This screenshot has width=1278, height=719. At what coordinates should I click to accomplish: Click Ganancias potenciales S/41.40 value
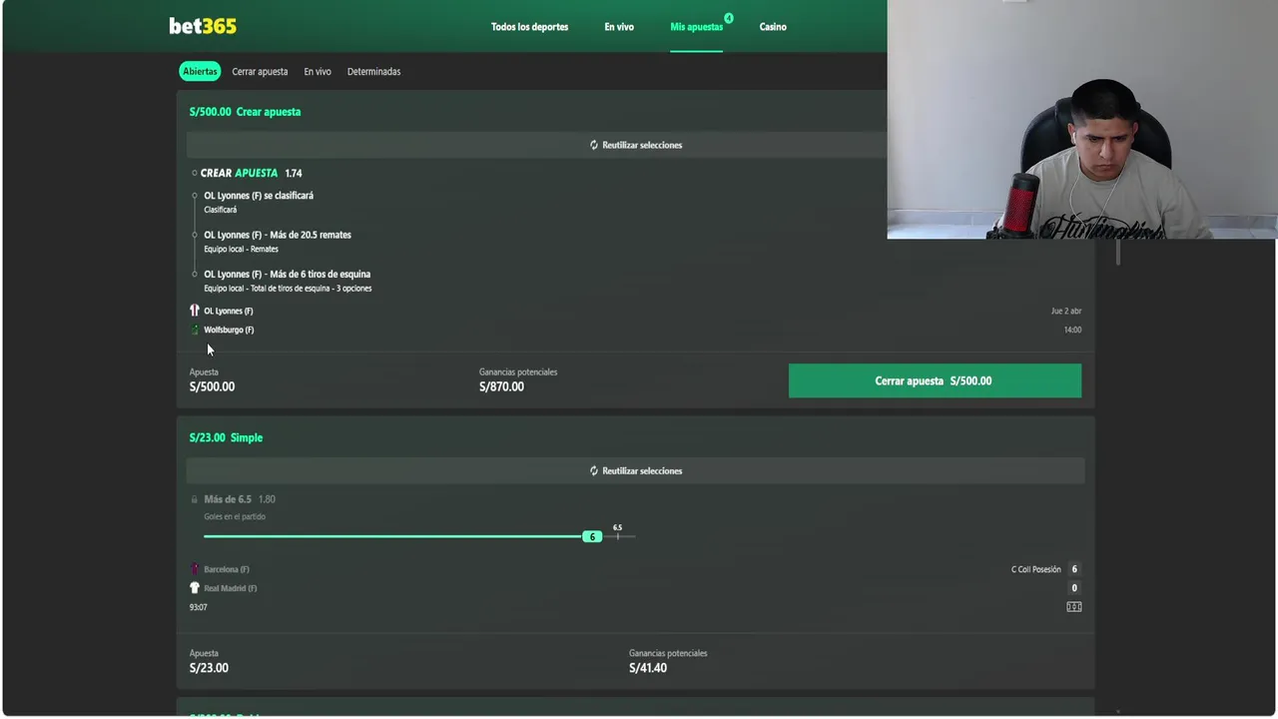(648, 668)
